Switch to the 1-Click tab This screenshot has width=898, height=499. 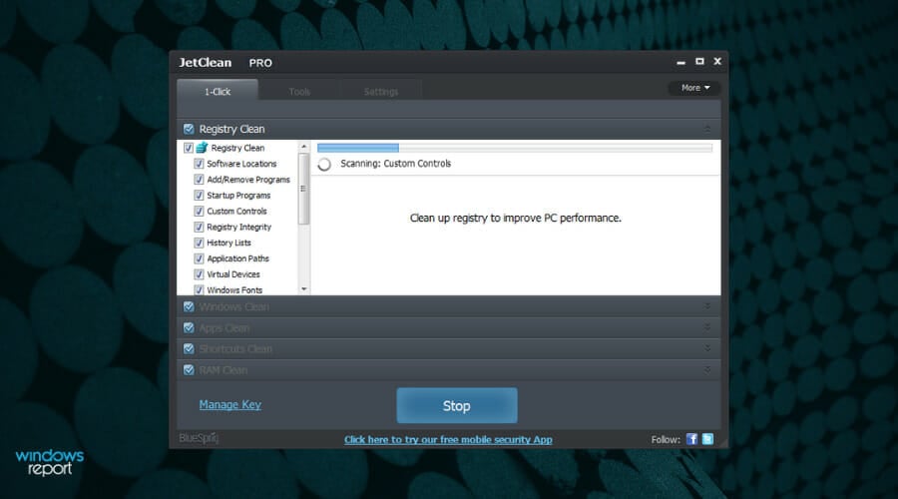(x=218, y=91)
